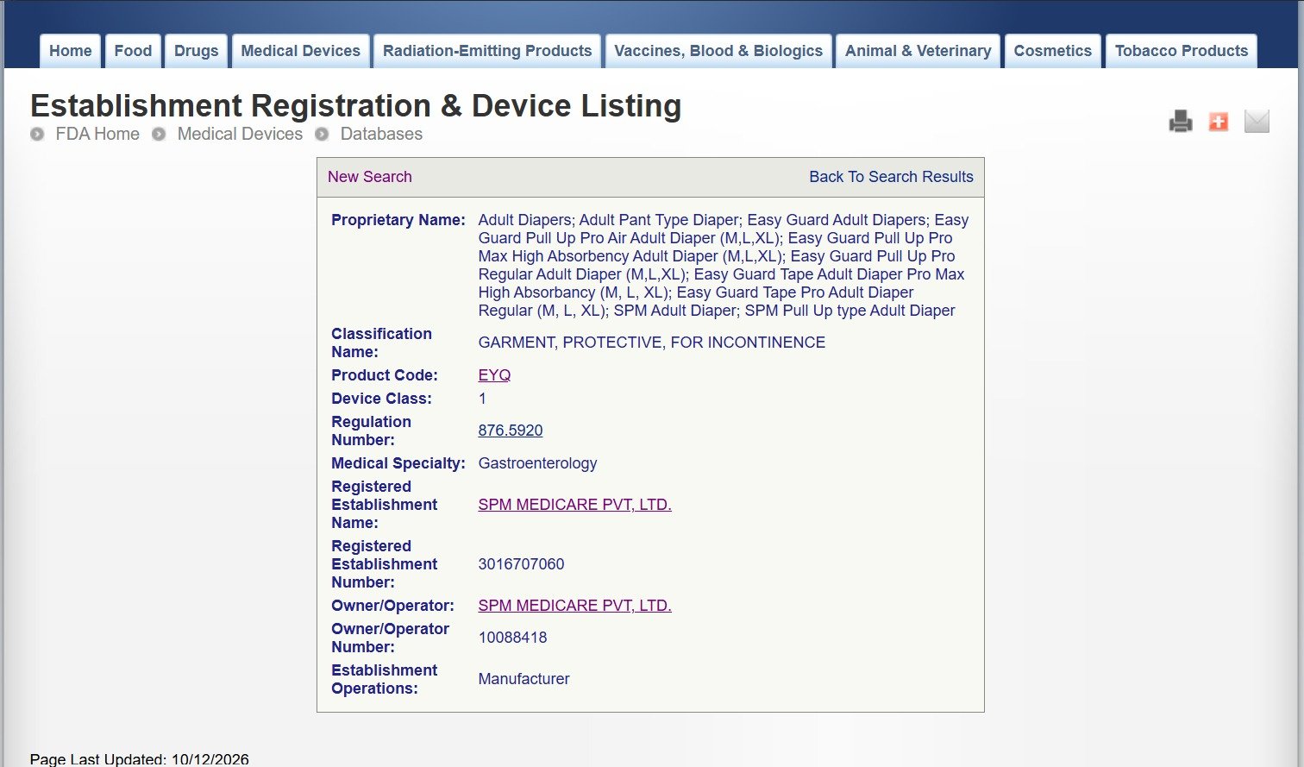Click the Page Last Updated date text
The width and height of the screenshot is (1304, 767).
pyautogui.click(x=139, y=759)
